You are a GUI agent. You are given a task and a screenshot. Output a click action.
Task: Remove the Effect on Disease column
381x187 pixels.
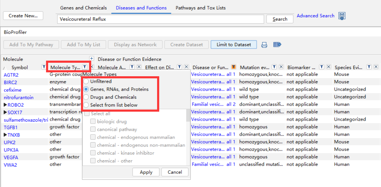pyautogui.click(x=187, y=67)
